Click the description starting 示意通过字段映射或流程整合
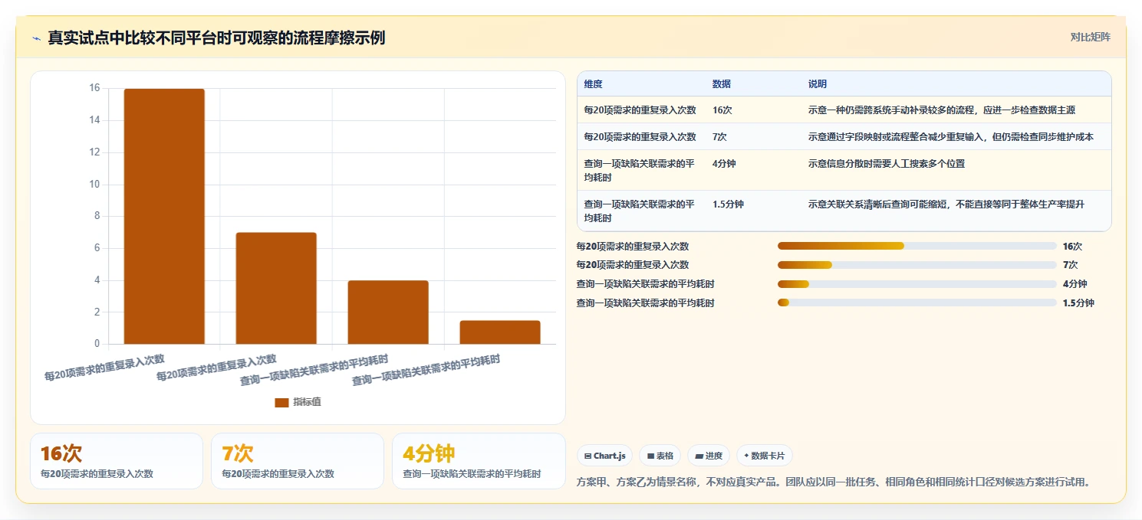The image size is (1142, 520). pyautogui.click(x=950, y=137)
